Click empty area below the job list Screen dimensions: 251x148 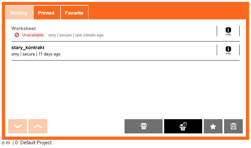125,89
